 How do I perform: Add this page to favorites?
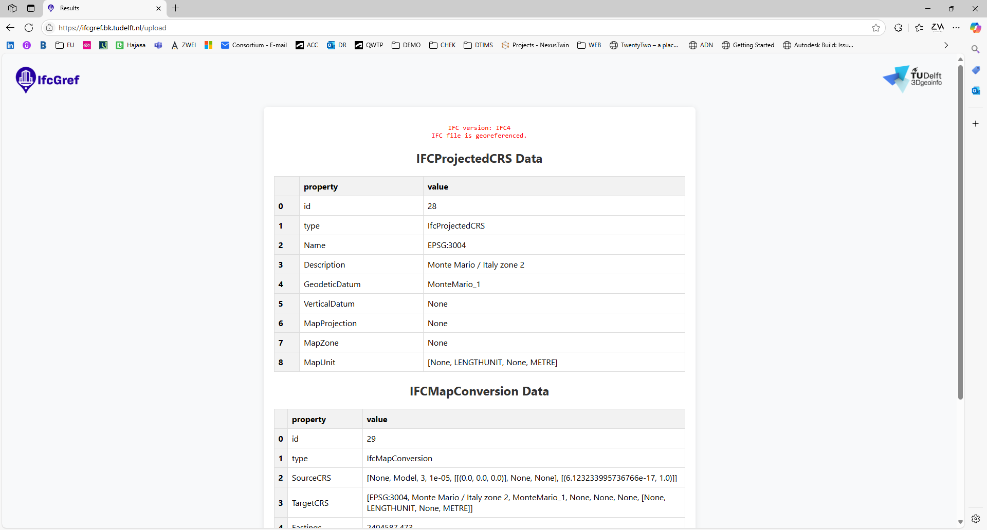(876, 28)
